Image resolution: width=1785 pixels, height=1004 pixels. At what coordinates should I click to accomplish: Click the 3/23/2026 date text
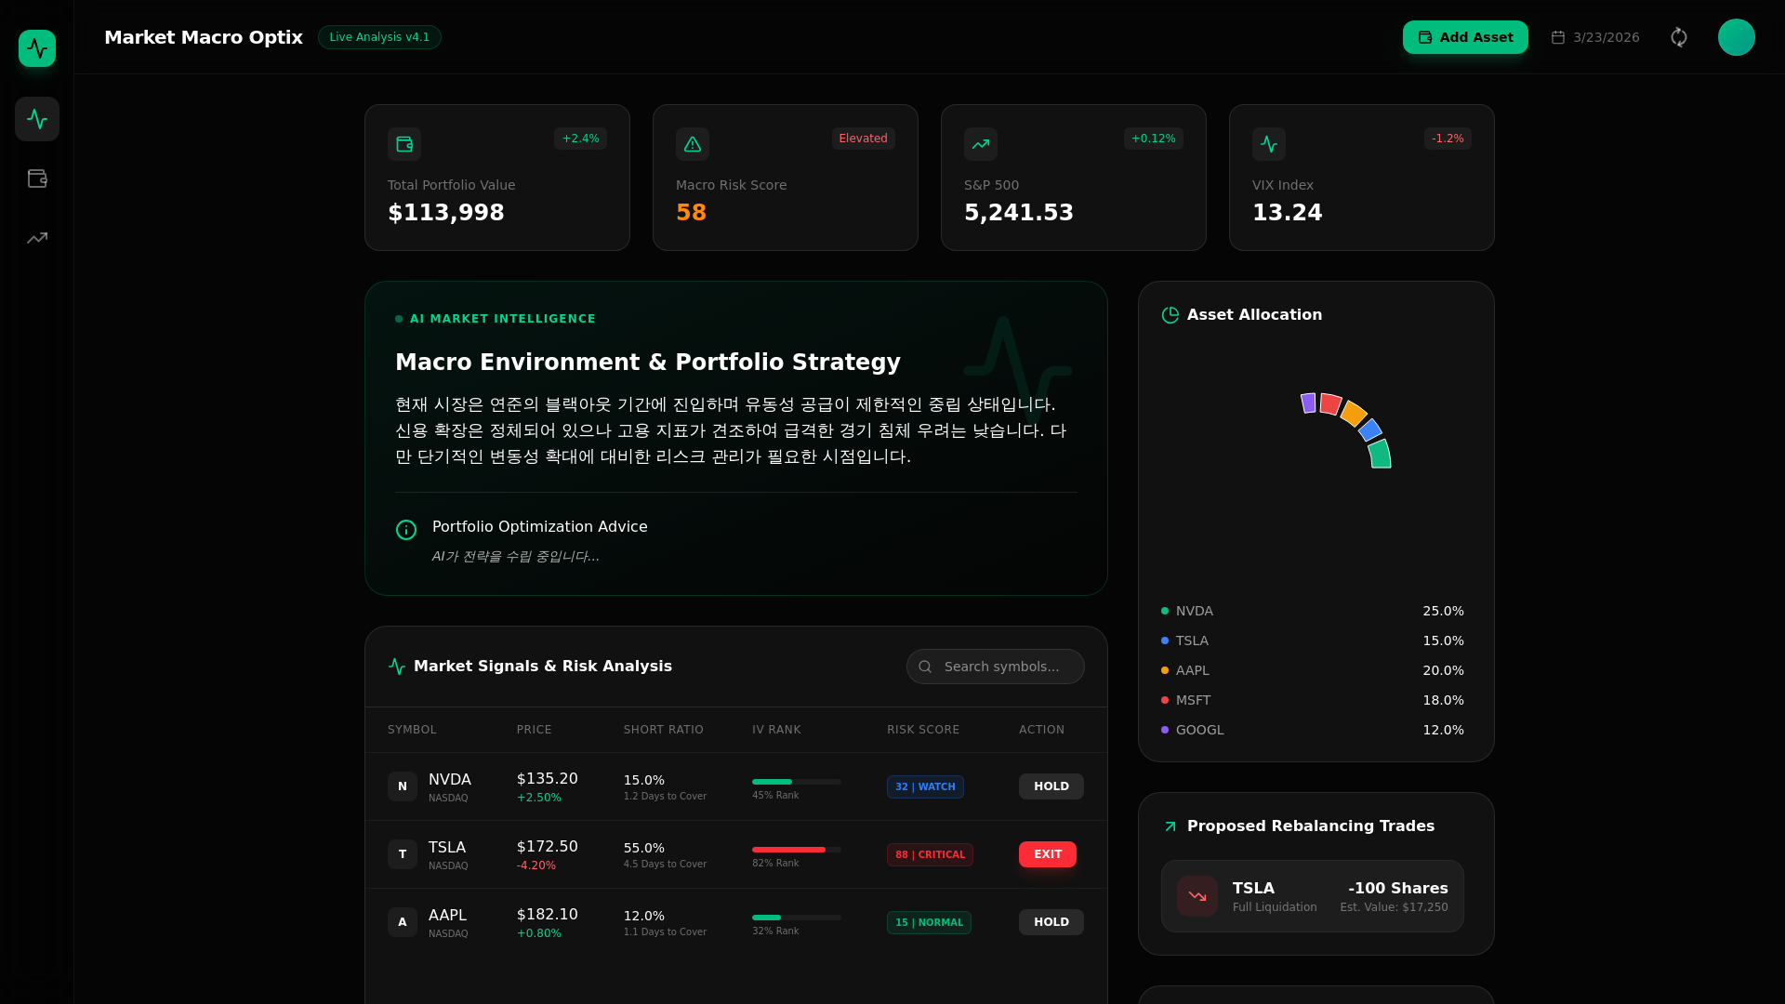[x=1606, y=37]
